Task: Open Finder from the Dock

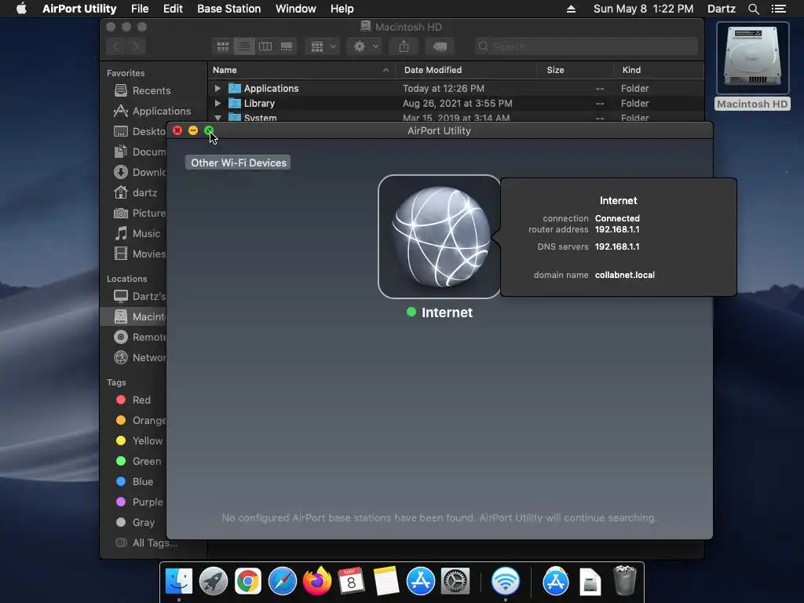Action: pyautogui.click(x=179, y=581)
